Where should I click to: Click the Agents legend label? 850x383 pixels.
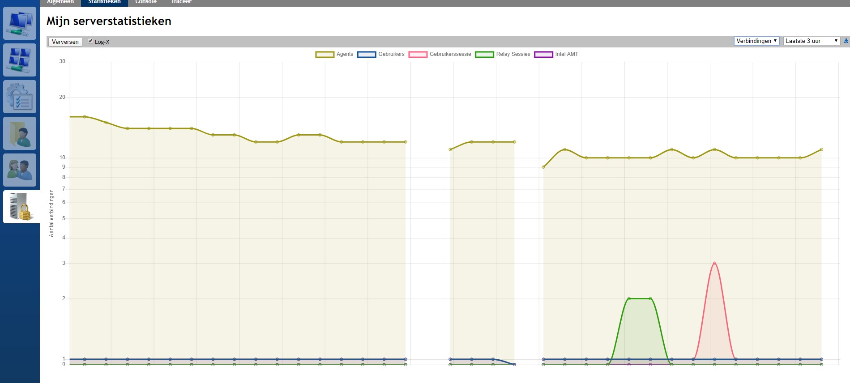(x=345, y=54)
